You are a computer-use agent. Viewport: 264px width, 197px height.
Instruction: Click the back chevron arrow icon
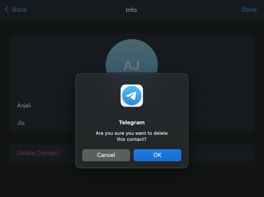pyautogui.click(x=7, y=10)
